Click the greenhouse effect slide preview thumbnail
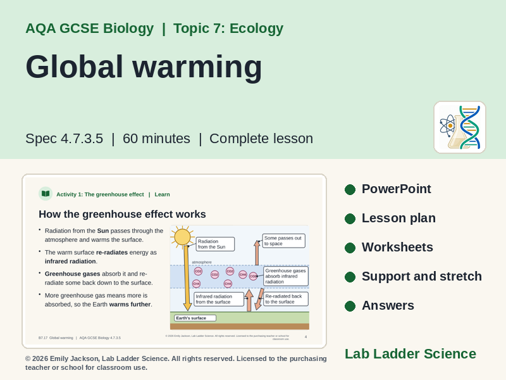The height and width of the screenshot is (380, 506). click(x=175, y=261)
